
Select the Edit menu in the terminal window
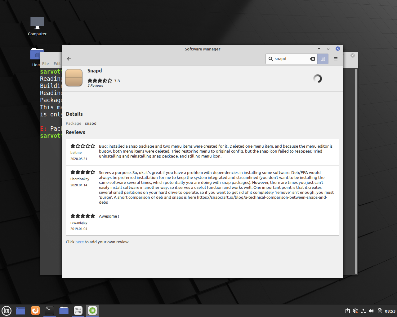pos(57,63)
